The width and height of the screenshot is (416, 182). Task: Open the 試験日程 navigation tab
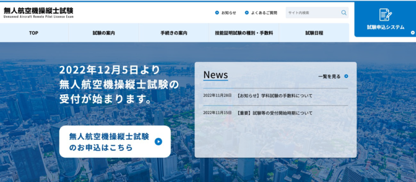(x=314, y=33)
